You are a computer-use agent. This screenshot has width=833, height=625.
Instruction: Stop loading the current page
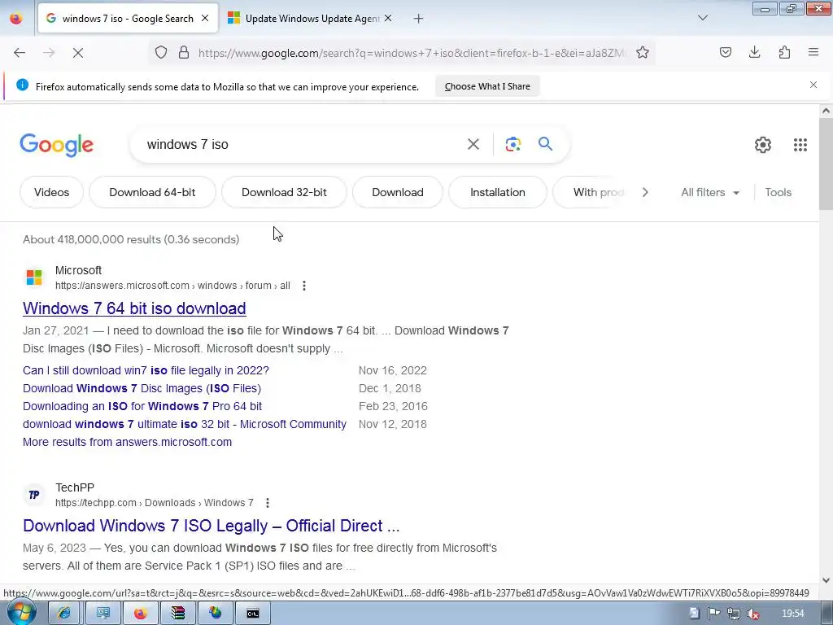tap(77, 53)
